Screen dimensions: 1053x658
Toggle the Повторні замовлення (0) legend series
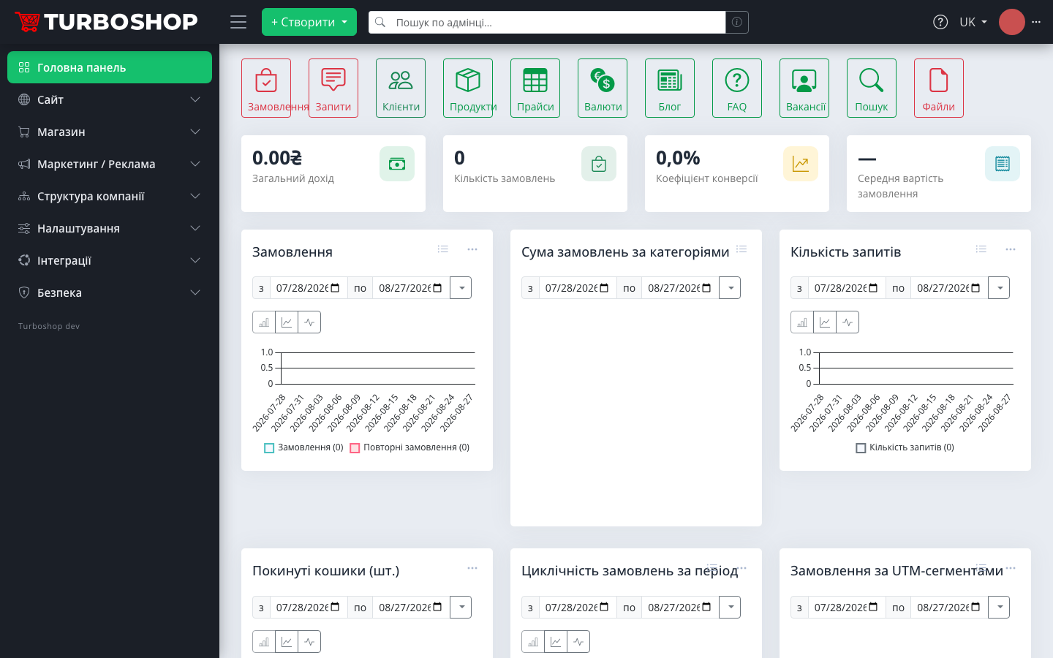[409, 447]
